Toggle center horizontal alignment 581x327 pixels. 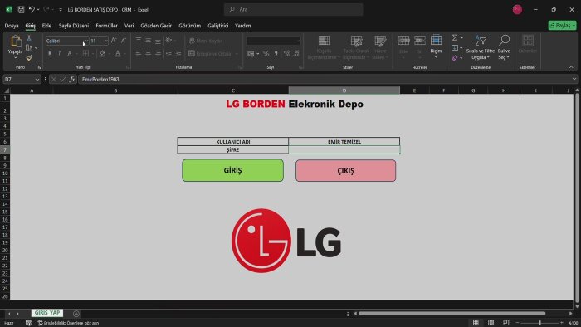[x=149, y=54]
